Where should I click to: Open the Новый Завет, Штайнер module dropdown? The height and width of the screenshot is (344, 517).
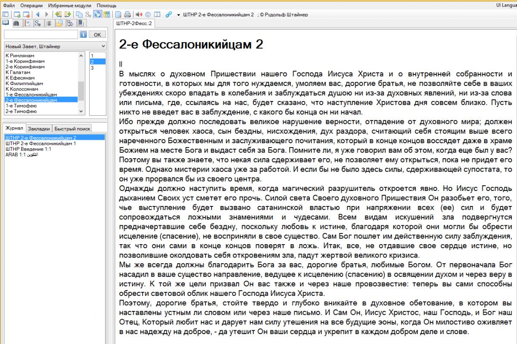(x=55, y=46)
